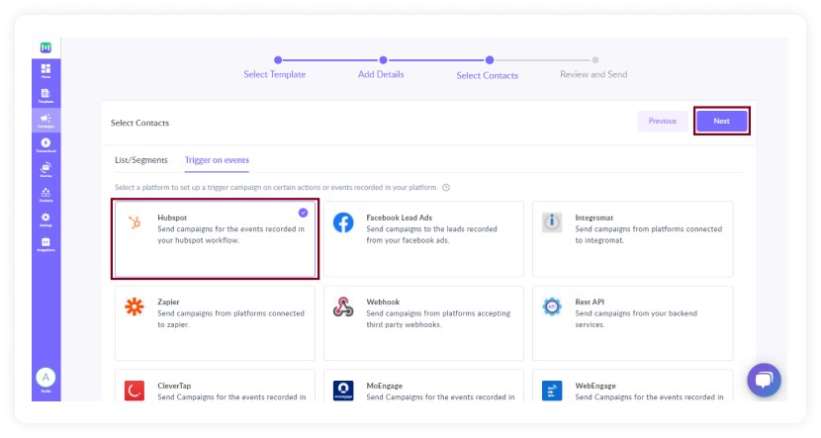Open Journey in the sidebar
821x438 pixels.
point(46,170)
